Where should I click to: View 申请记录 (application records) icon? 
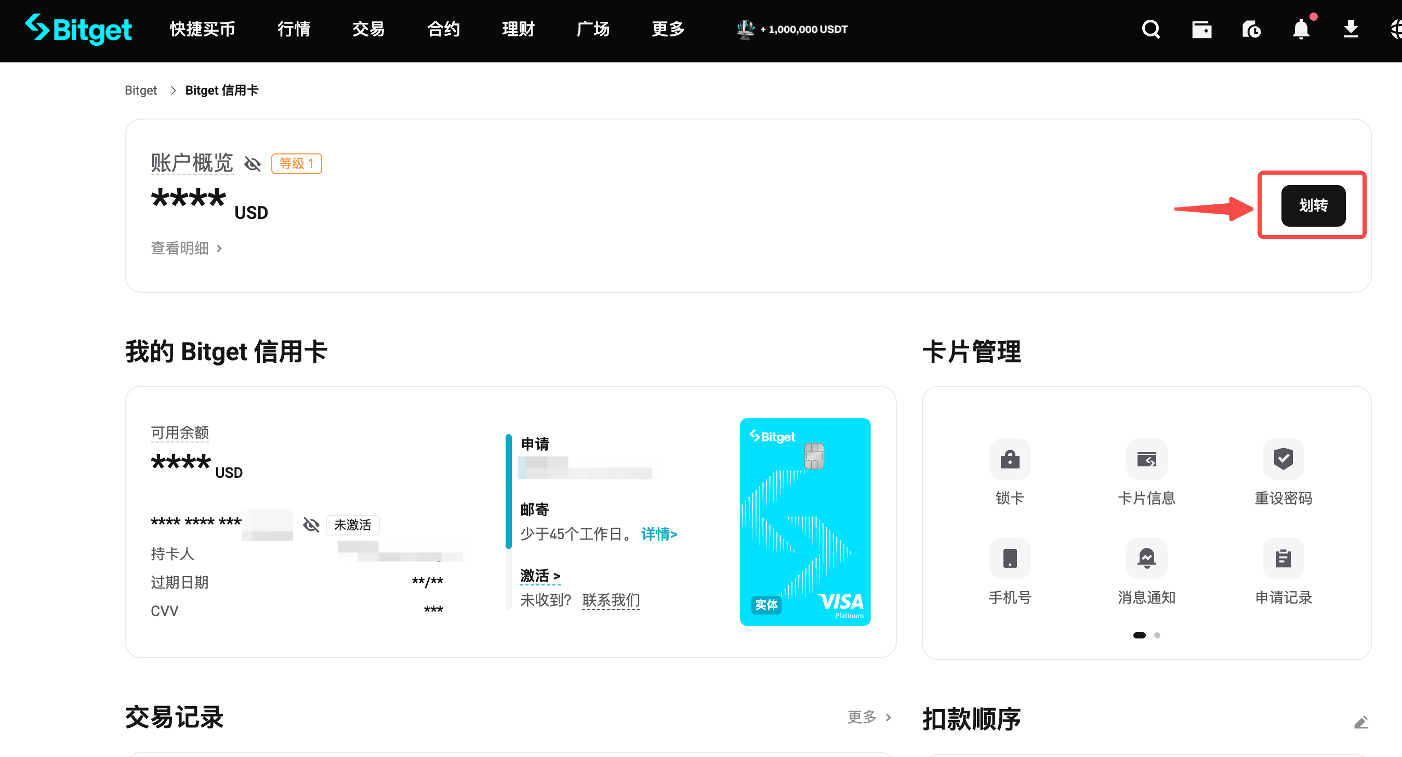tap(1284, 558)
